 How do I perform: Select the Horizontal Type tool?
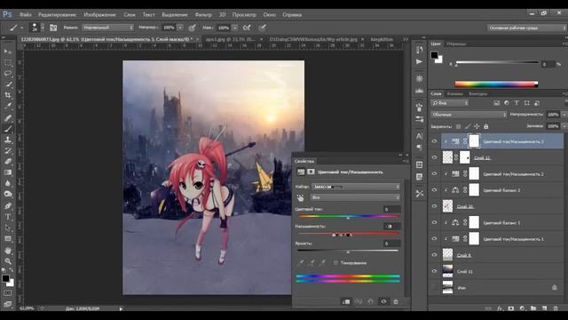(8, 217)
